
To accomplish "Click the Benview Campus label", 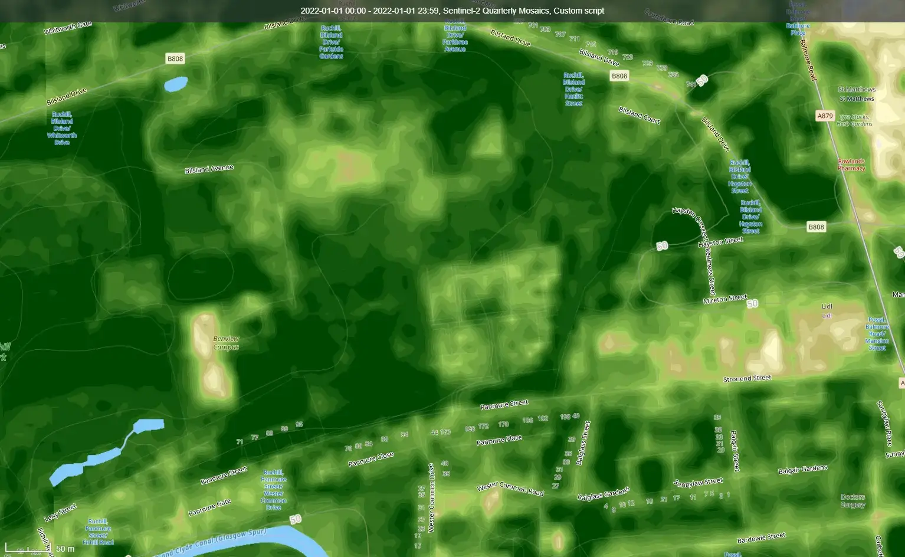I will 226,343.
